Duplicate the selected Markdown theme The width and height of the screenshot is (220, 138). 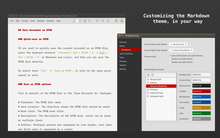click(x=148, y=75)
